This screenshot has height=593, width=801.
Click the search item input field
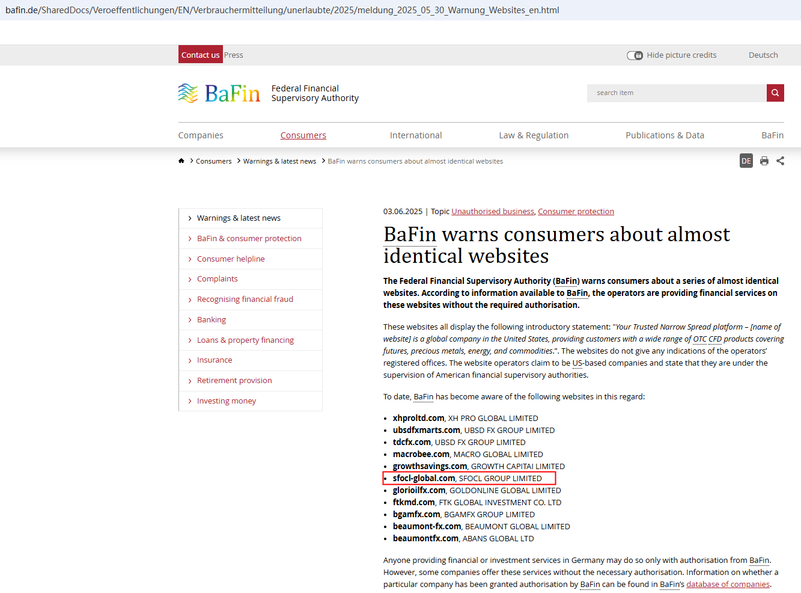676,93
